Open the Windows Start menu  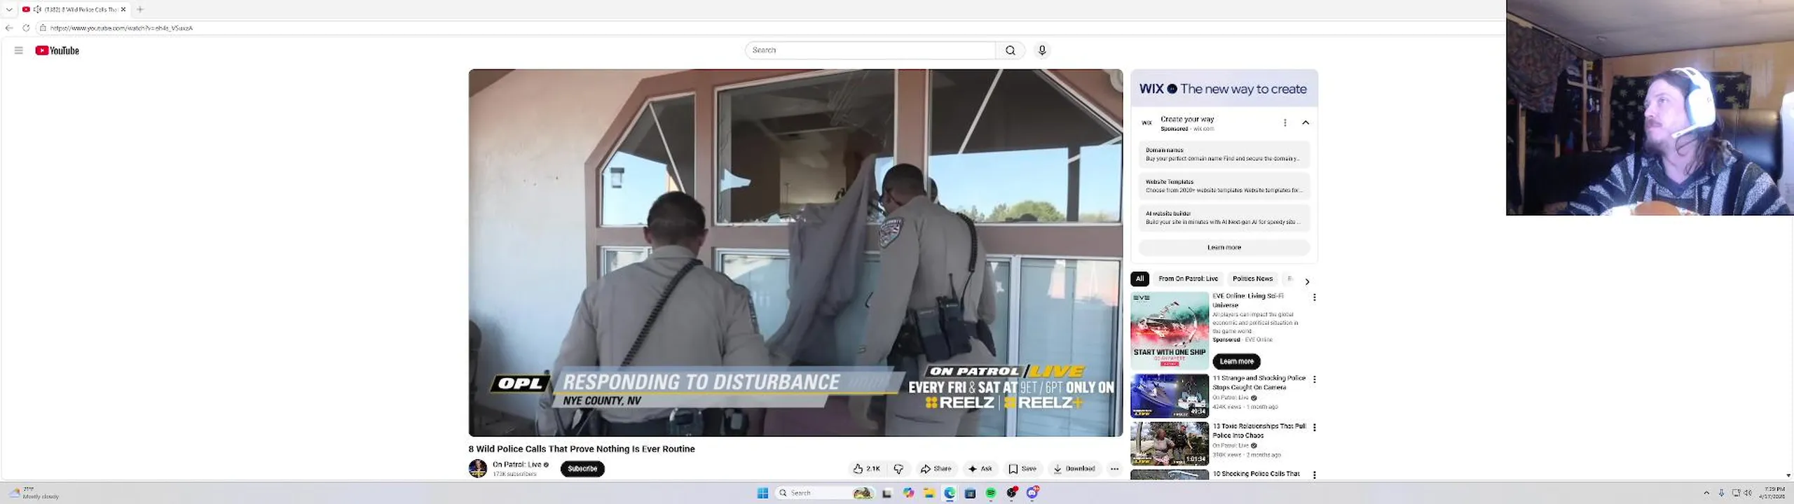762,493
